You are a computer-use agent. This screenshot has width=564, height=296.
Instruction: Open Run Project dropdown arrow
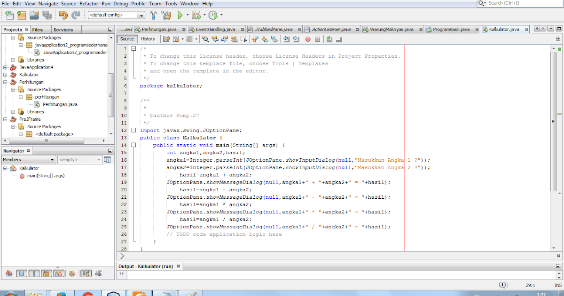click(x=187, y=15)
